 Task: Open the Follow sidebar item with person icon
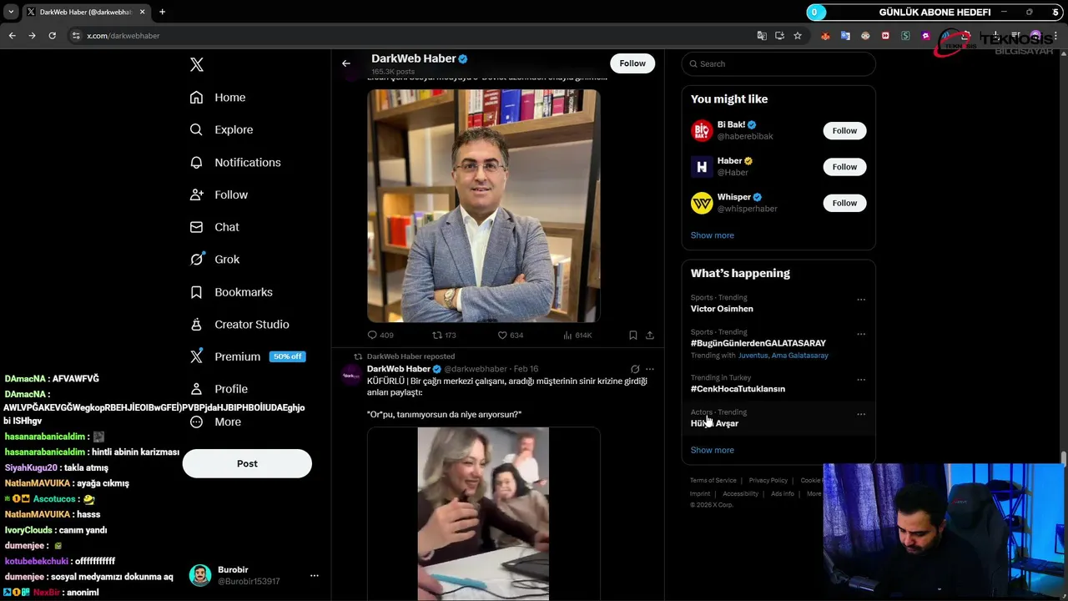click(x=219, y=194)
